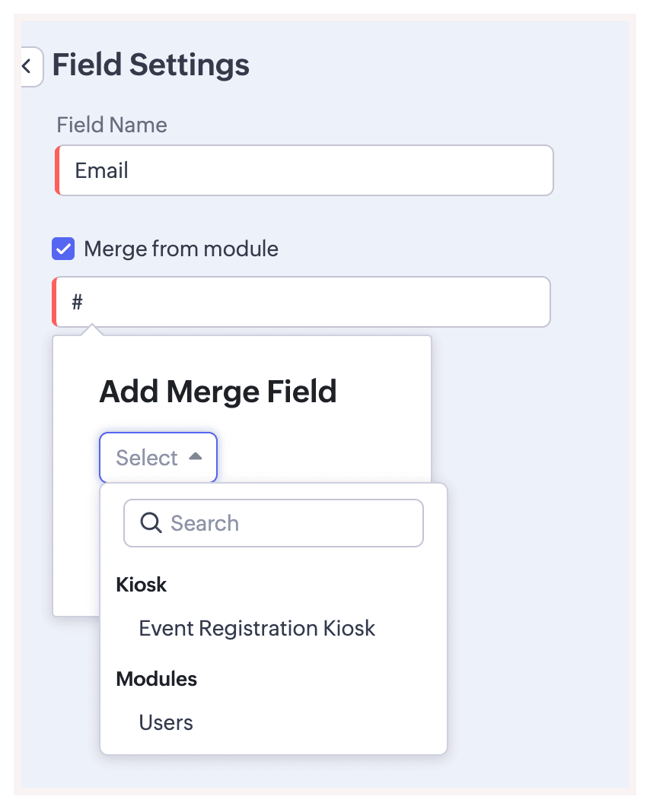
Task: Click the 'Field Name' label
Action: click(112, 125)
